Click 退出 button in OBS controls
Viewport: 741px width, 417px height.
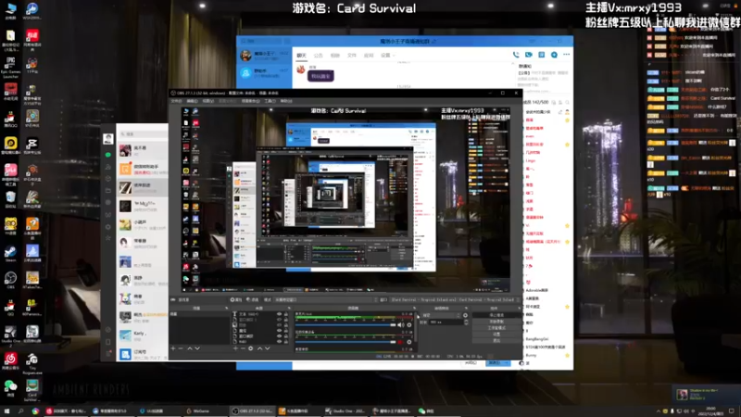[x=496, y=340]
